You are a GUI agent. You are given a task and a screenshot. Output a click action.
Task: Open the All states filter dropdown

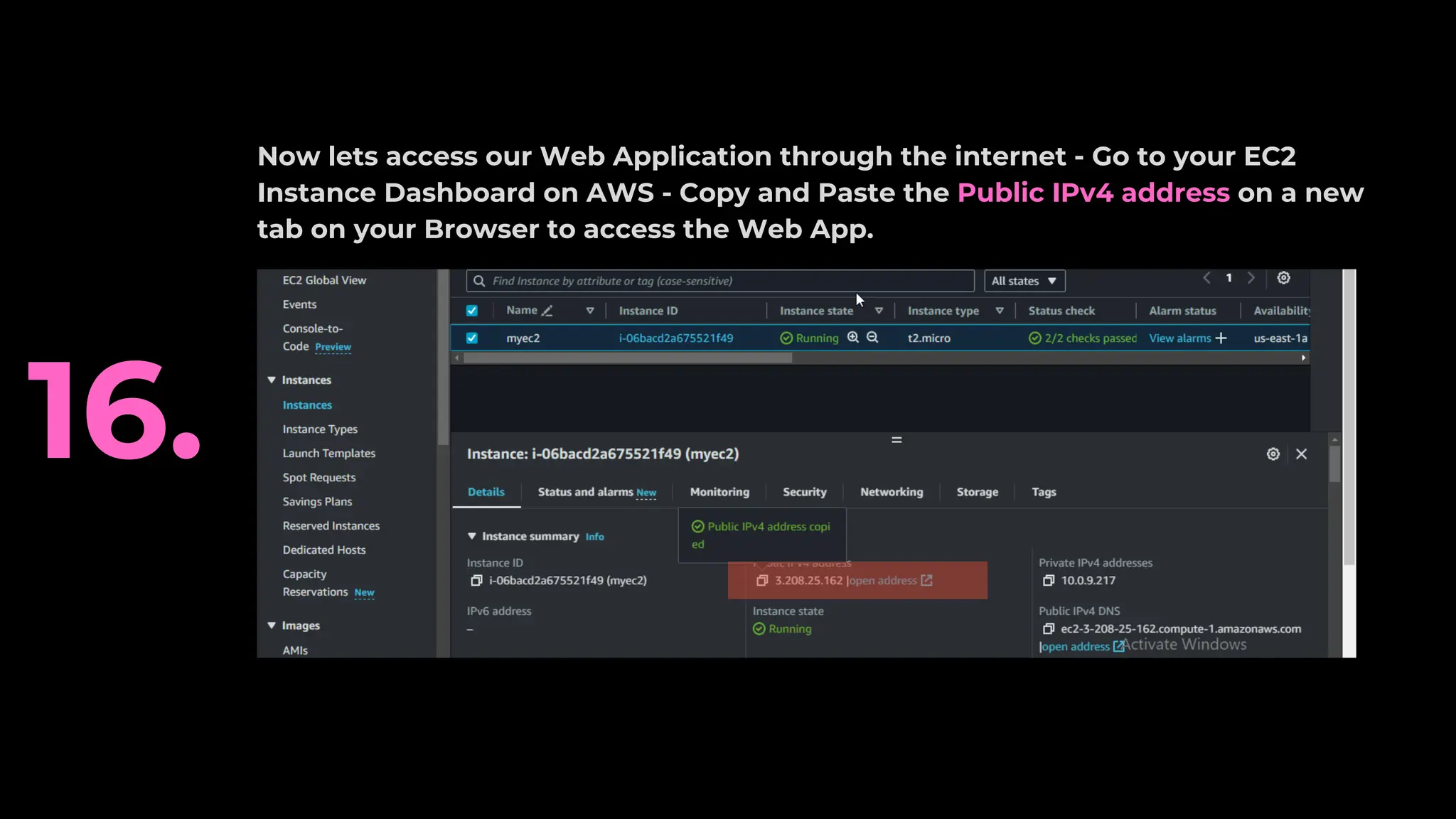(x=1024, y=281)
